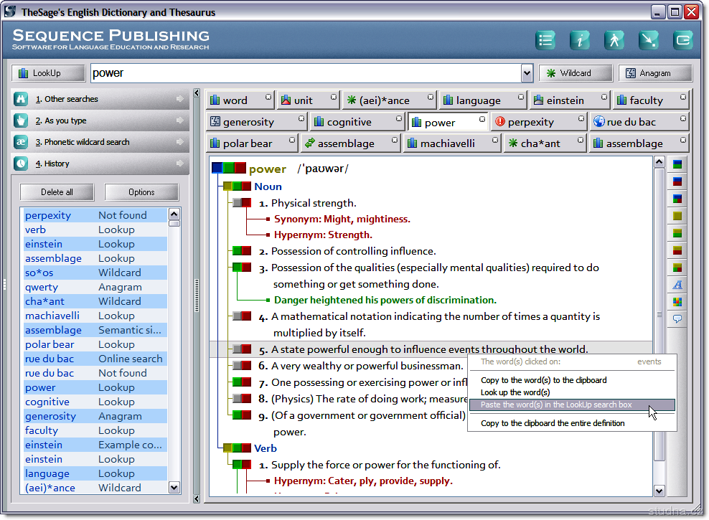709x520 pixels.
Task: Click the walking person icon in header
Action: tap(614, 40)
